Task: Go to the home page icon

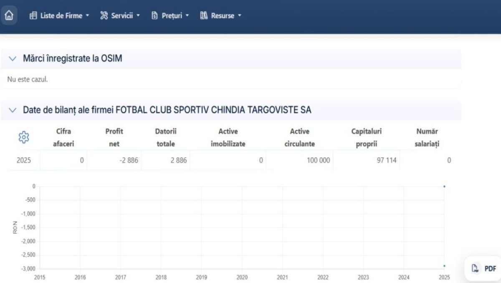Action: click(9, 16)
